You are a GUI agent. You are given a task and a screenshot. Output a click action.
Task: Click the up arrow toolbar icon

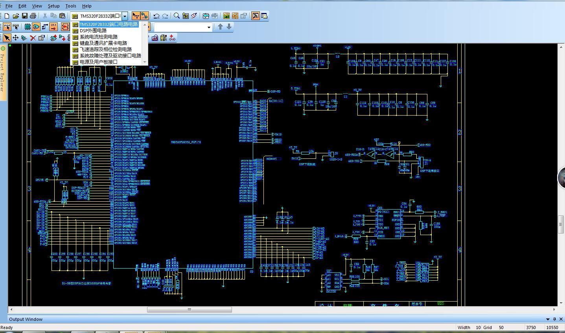[220, 27]
